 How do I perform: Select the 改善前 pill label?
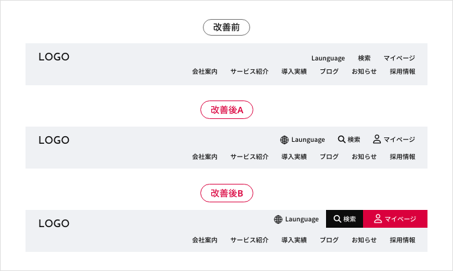226,27
